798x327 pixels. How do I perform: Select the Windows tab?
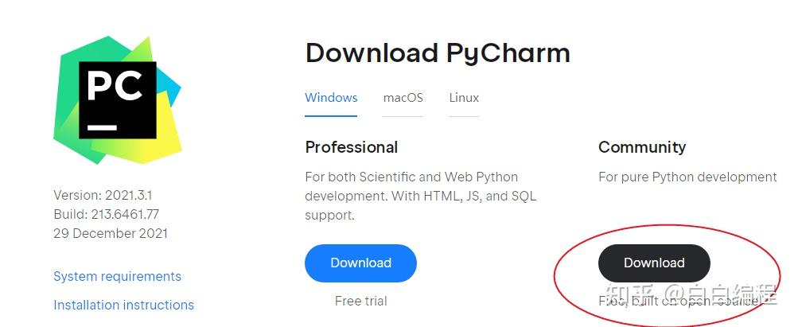pos(331,98)
